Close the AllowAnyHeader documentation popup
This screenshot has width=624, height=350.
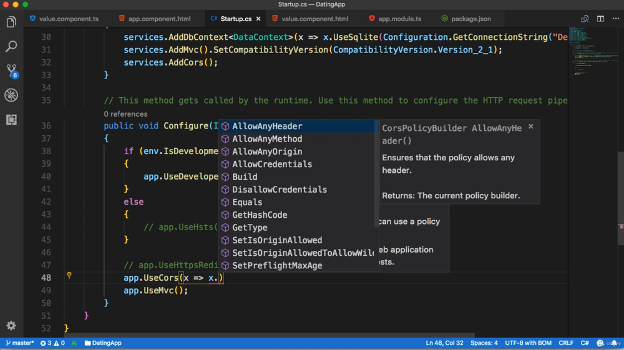click(x=531, y=127)
